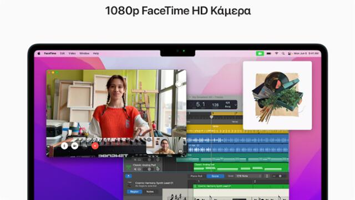Image resolution: width=355 pixels, height=200 pixels.
Task: Open the Video menu in menu bar
Action: pos(72,53)
